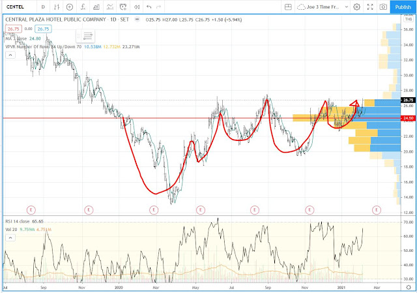Grab the floating toolbar drag handle
Screen dimensions: 417x293
(78, 36)
